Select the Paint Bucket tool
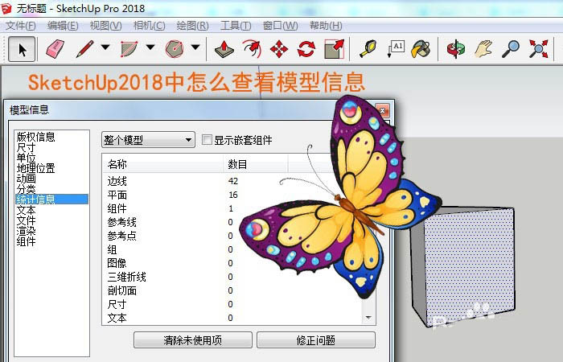Image resolution: width=563 pixels, height=362 pixels. click(x=421, y=49)
